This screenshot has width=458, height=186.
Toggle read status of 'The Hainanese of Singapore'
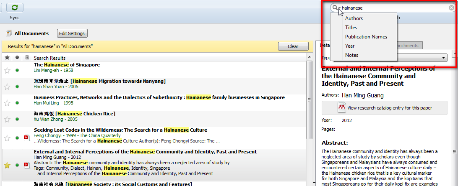pos(17,70)
